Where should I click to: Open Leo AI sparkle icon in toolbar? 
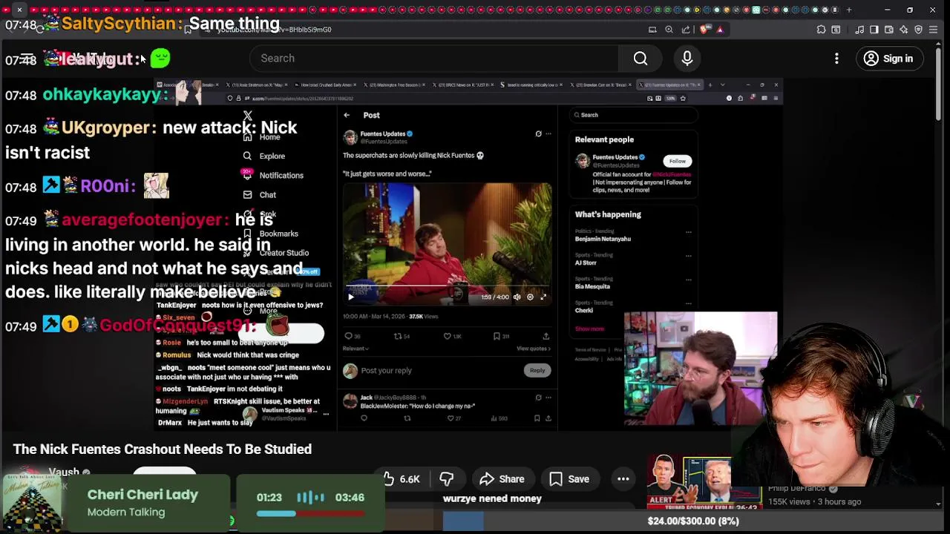(x=904, y=30)
